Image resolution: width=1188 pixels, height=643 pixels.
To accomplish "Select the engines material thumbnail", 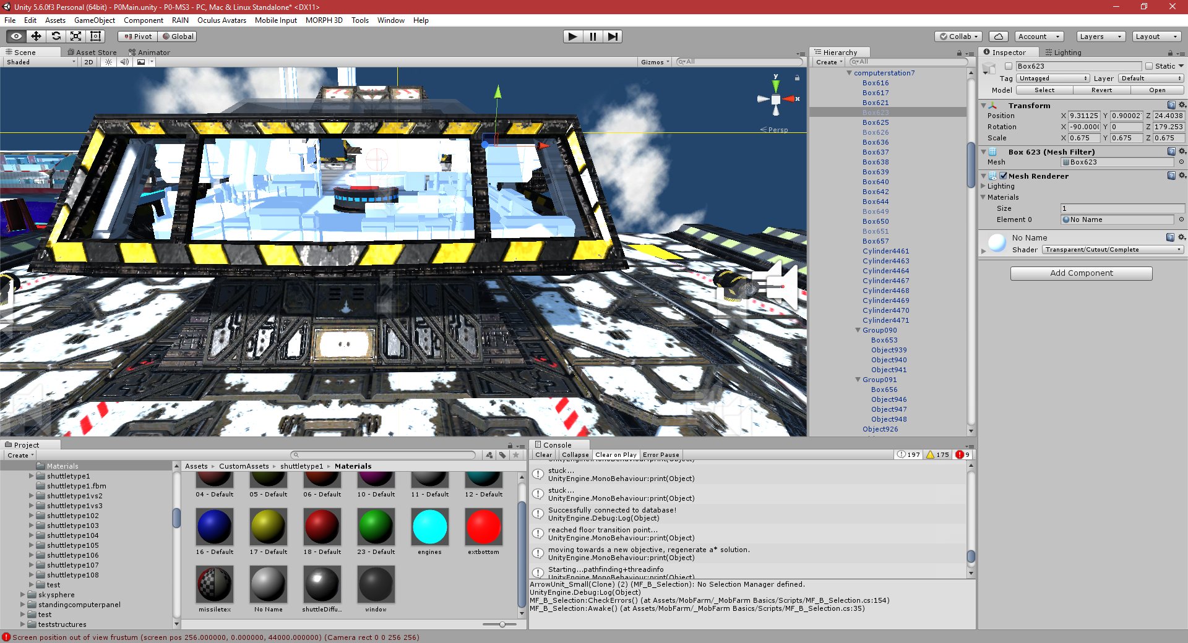I will [429, 527].
